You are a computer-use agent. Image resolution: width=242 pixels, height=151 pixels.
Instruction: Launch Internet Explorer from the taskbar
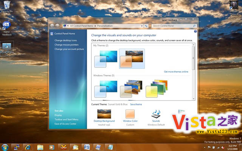(28, 148)
